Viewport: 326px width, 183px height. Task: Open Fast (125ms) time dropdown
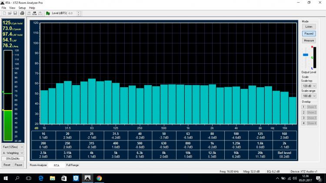coord(13,147)
